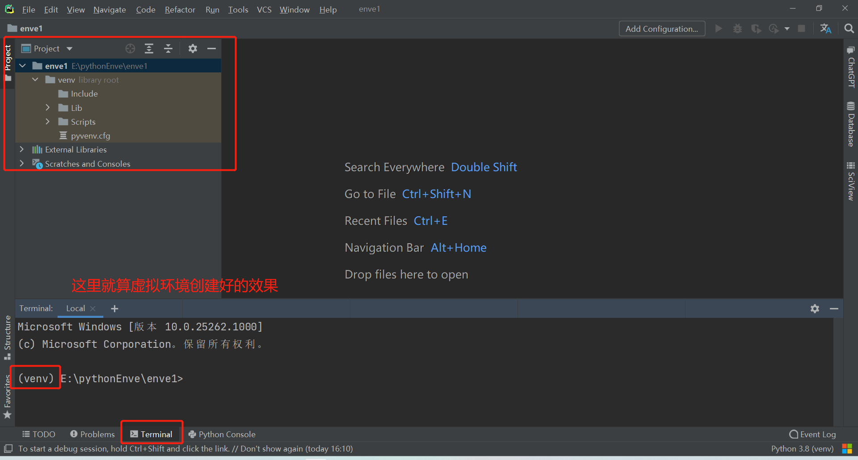Click the terminal command prompt line
This screenshot has height=460, width=858.
[x=101, y=379]
